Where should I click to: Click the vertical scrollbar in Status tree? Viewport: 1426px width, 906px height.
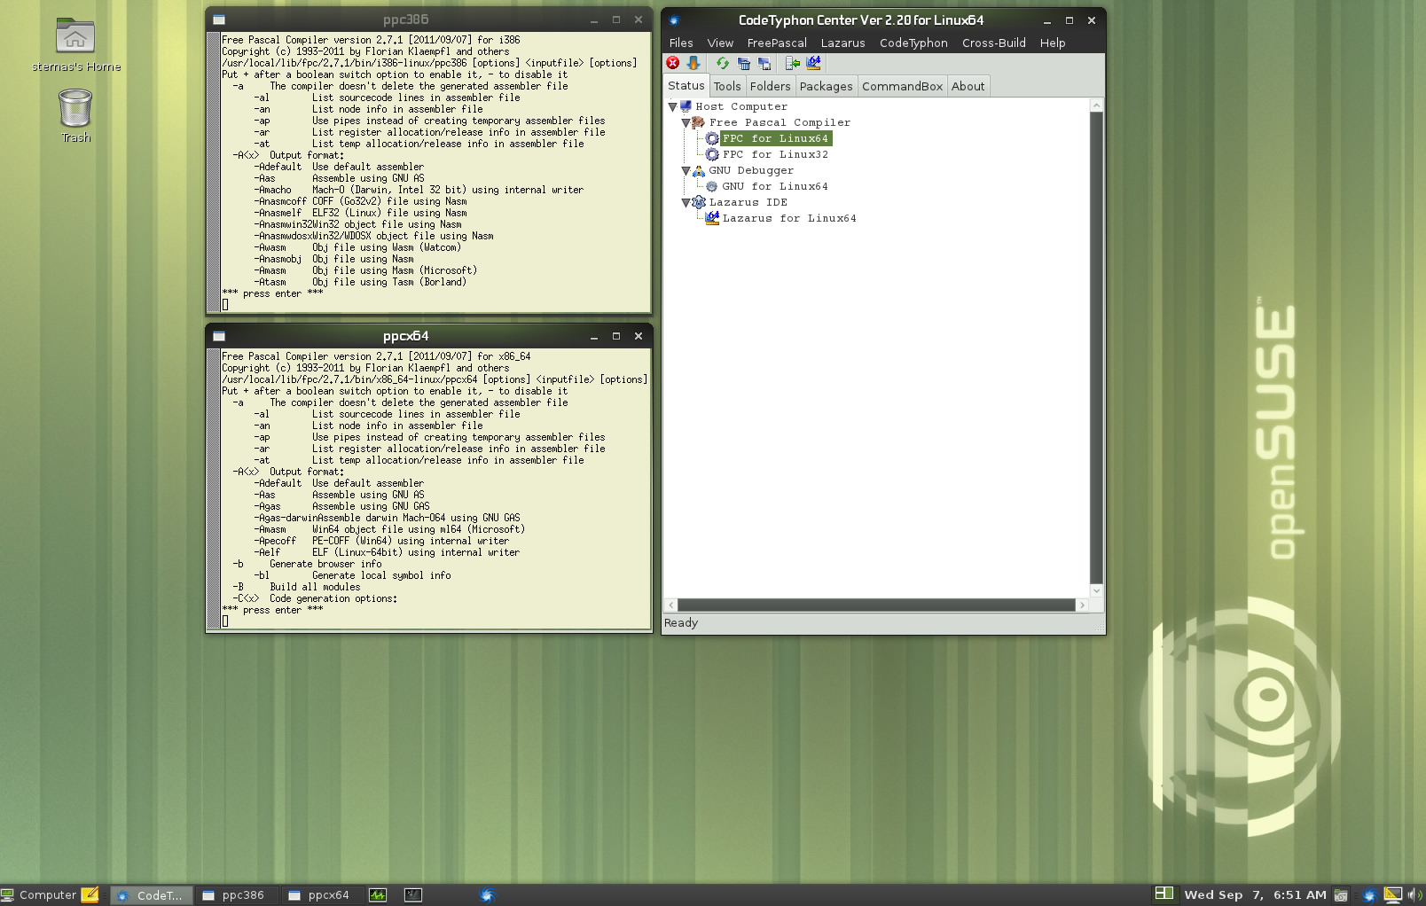coord(1096,348)
